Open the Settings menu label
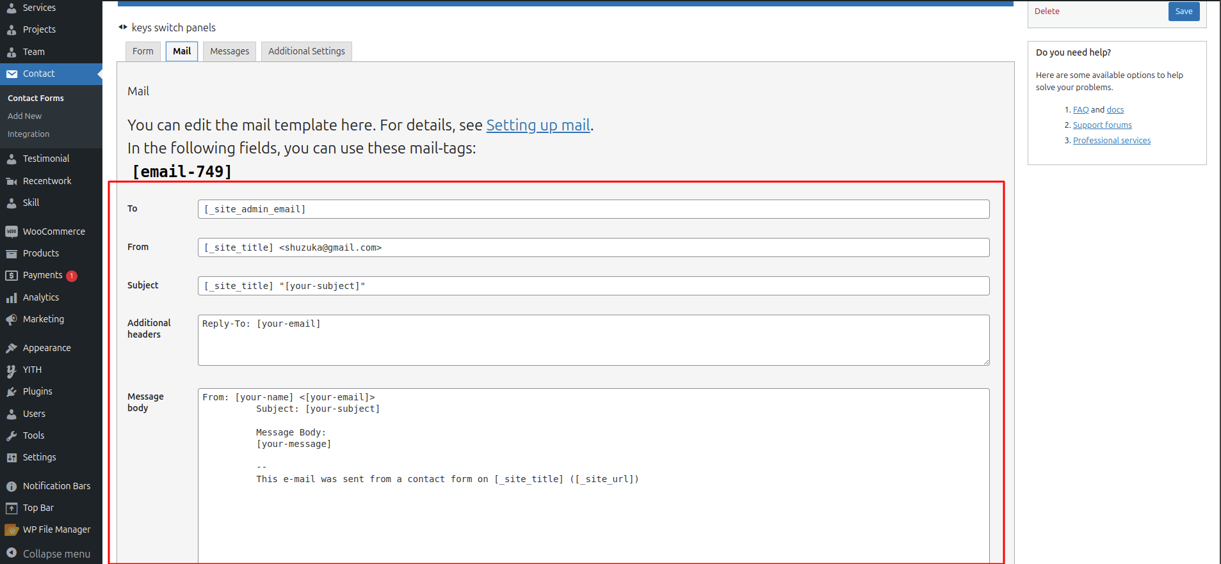Screen dimensions: 1221x564 click(x=40, y=457)
